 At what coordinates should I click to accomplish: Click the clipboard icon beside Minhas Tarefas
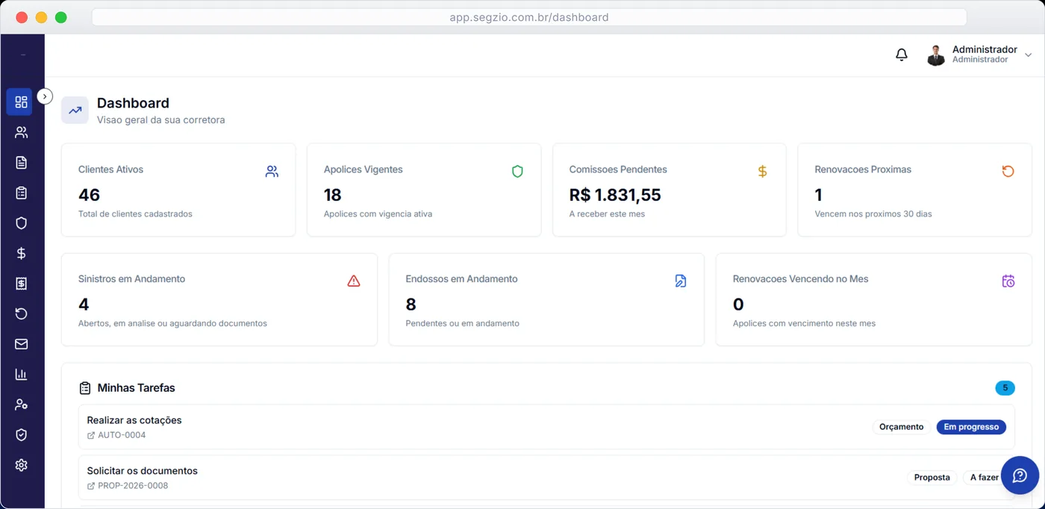(x=85, y=388)
